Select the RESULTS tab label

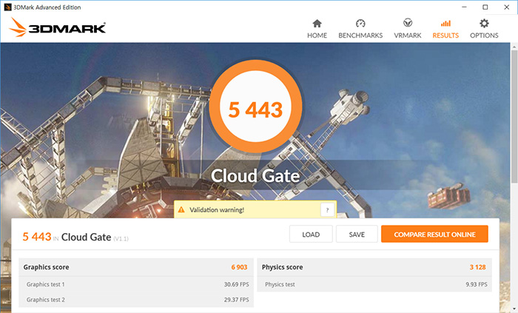pyautogui.click(x=445, y=36)
